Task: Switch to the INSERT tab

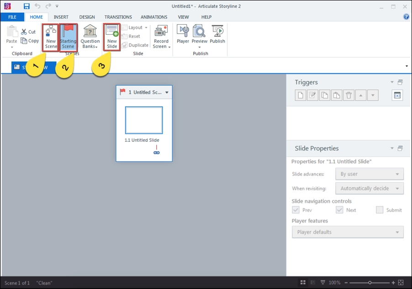Action: pos(61,17)
